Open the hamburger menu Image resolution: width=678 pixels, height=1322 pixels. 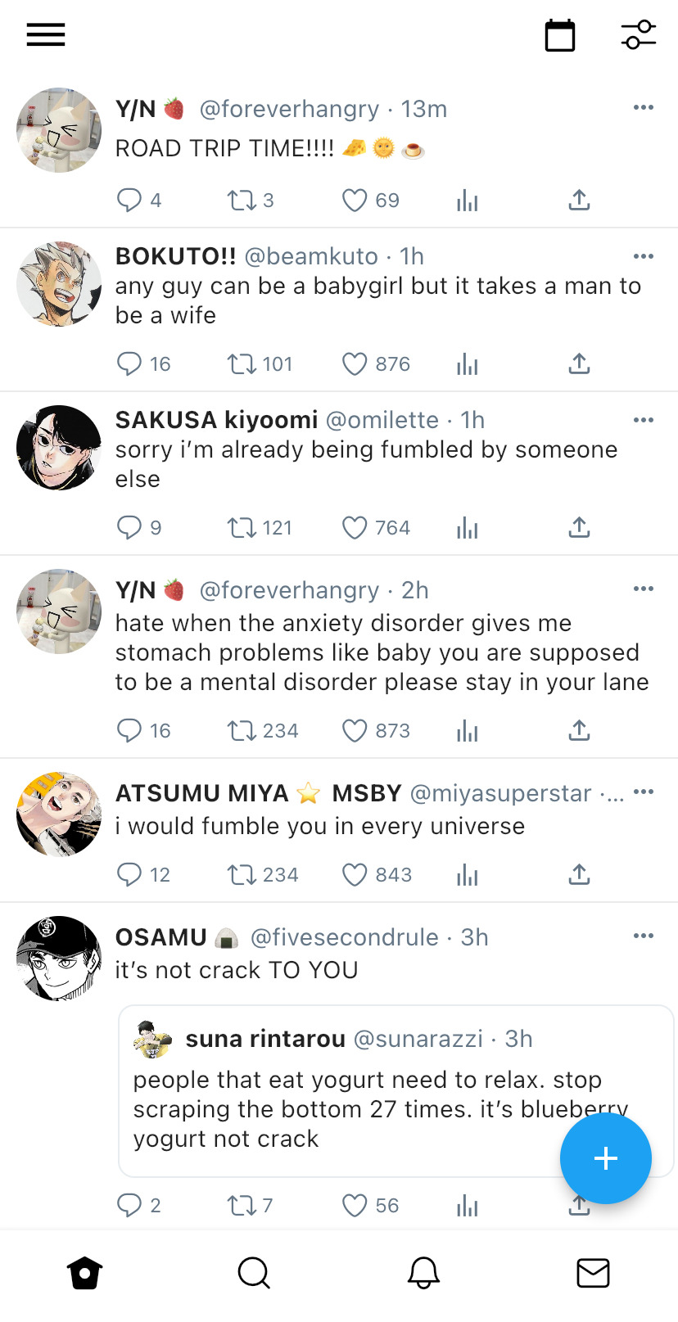[46, 35]
